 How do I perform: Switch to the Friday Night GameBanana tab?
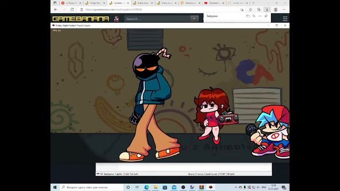pyautogui.click(x=95, y=3)
